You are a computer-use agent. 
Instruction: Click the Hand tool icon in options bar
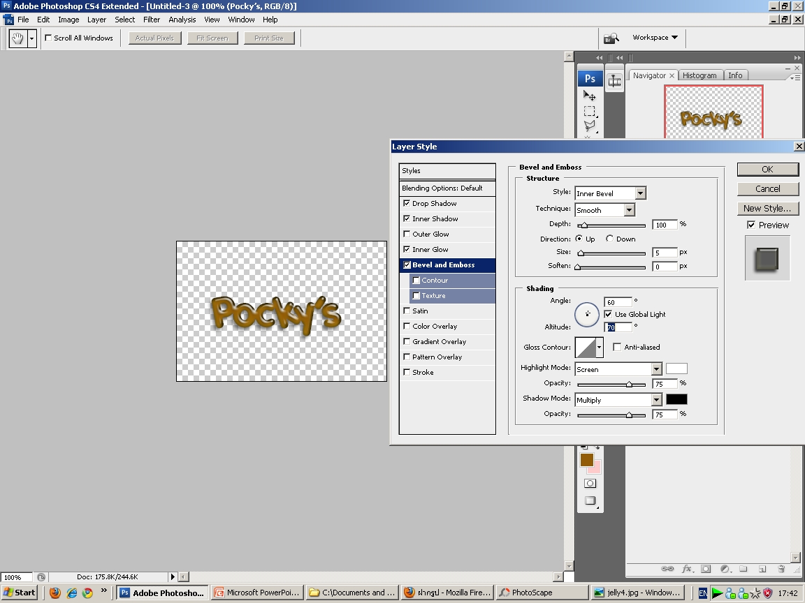17,38
